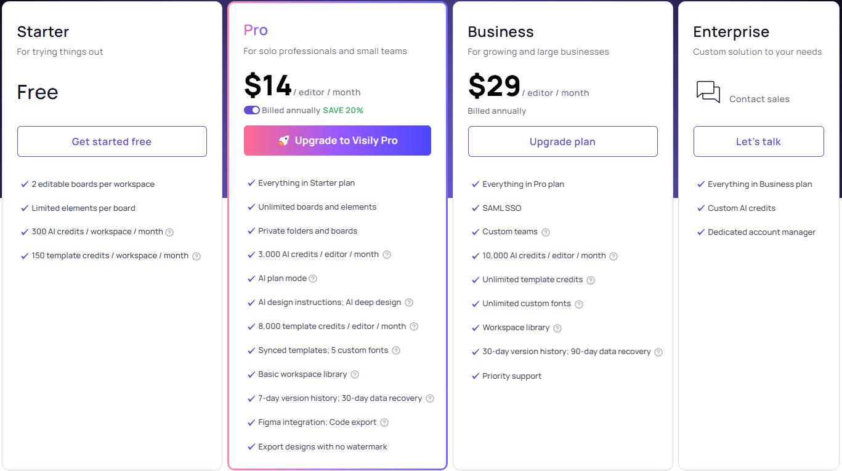The width and height of the screenshot is (842, 471).
Task: Select the "Let's talk" button for Enterprise
Action: click(758, 141)
